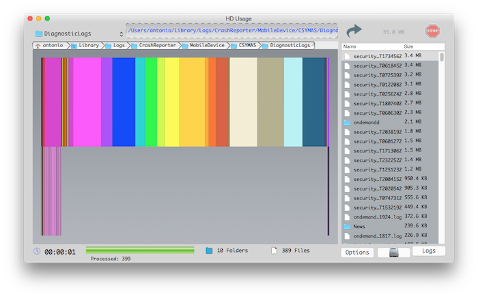Image resolution: width=478 pixels, height=297 pixels.
Task: Select CSYMAS in the breadcrumb bar
Action: pos(244,46)
